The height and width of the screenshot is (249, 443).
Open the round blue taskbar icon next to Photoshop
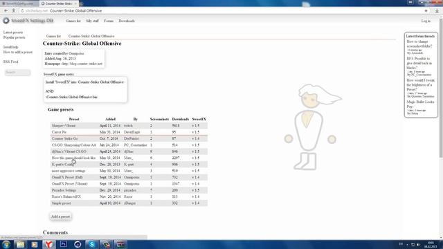[x=78, y=244]
